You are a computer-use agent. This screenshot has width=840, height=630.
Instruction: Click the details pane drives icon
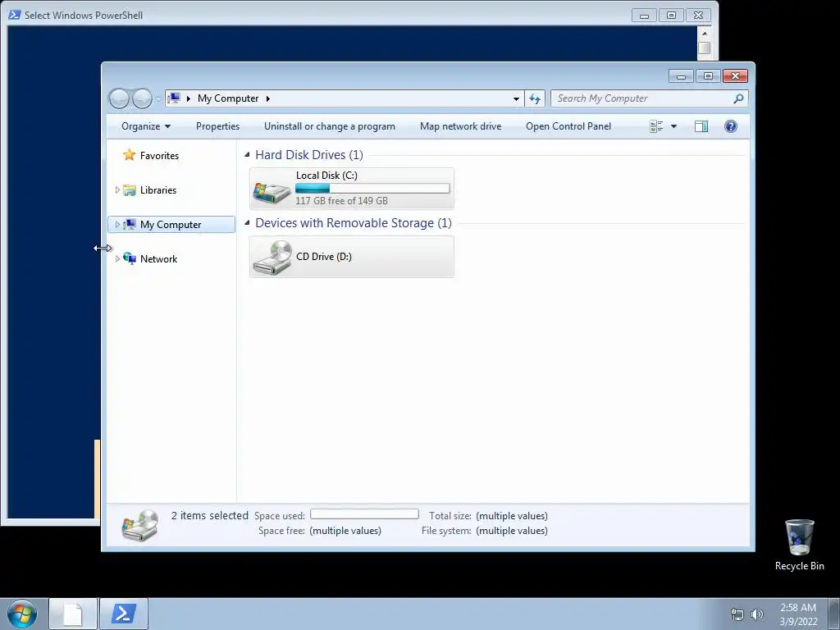pos(140,526)
